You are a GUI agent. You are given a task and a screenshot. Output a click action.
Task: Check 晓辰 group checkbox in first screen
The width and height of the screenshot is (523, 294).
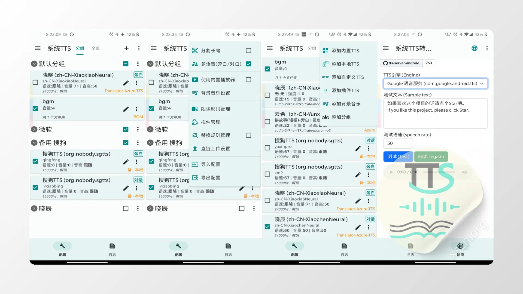tap(126, 209)
